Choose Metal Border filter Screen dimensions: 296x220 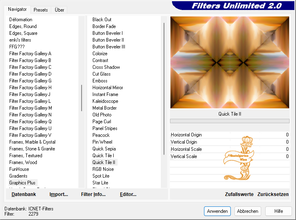[104, 108]
